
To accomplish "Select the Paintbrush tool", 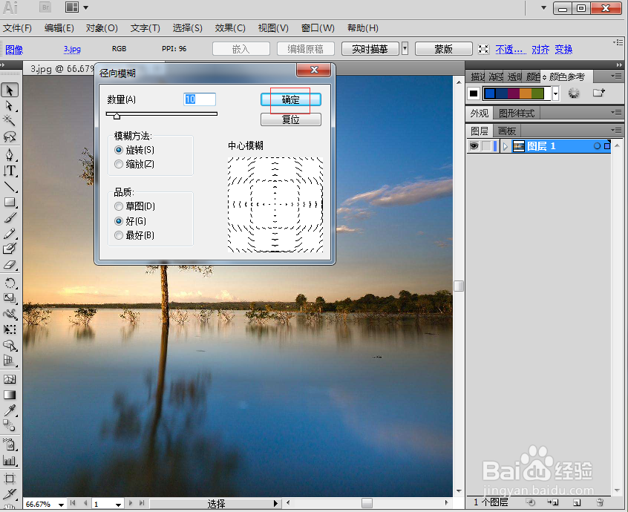I will pos(9,218).
